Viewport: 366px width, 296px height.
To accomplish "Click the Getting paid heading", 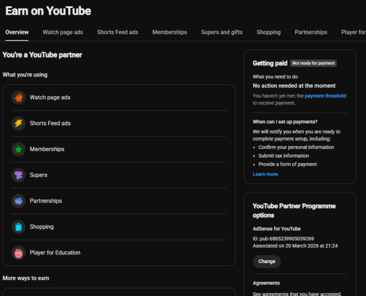I will click(270, 63).
